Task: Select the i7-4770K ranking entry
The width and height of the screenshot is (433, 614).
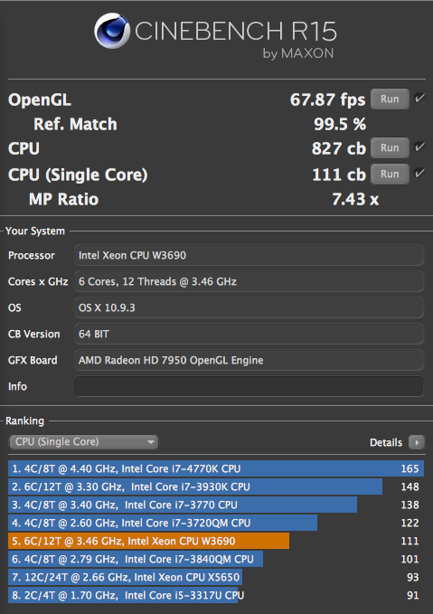Action: click(x=216, y=468)
